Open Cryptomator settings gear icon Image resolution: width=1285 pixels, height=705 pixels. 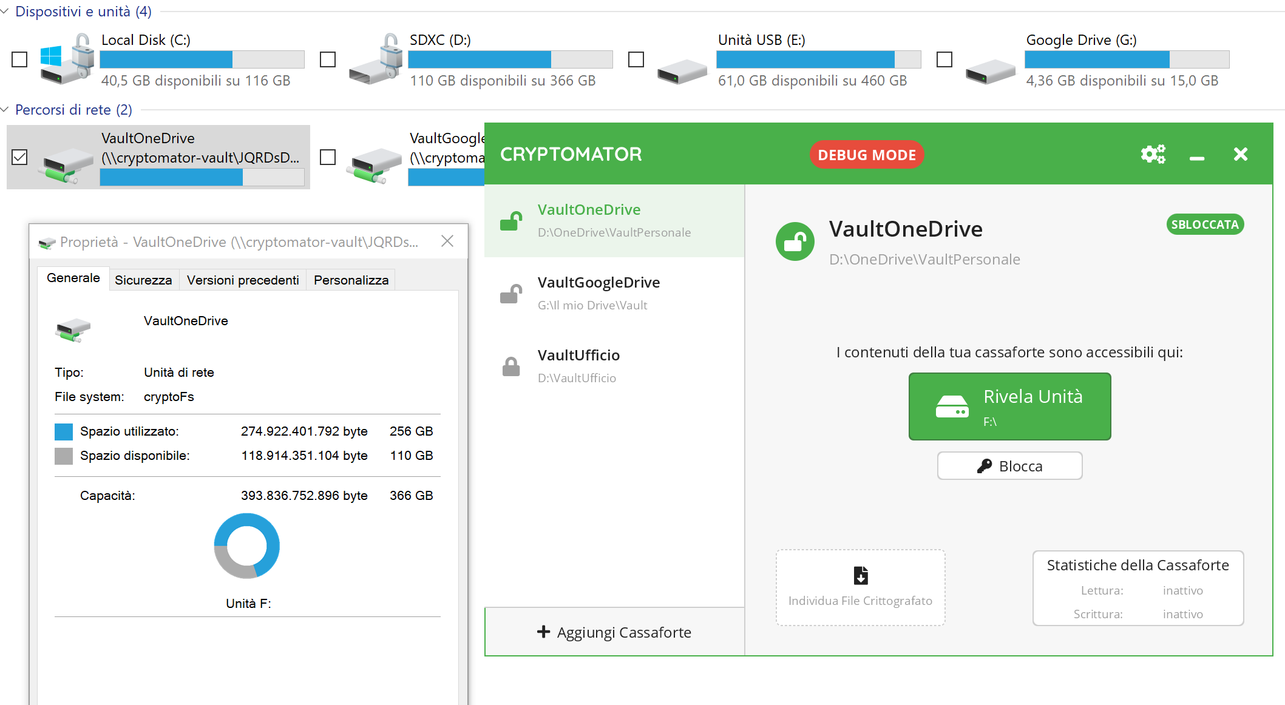(x=1153, y=154)
